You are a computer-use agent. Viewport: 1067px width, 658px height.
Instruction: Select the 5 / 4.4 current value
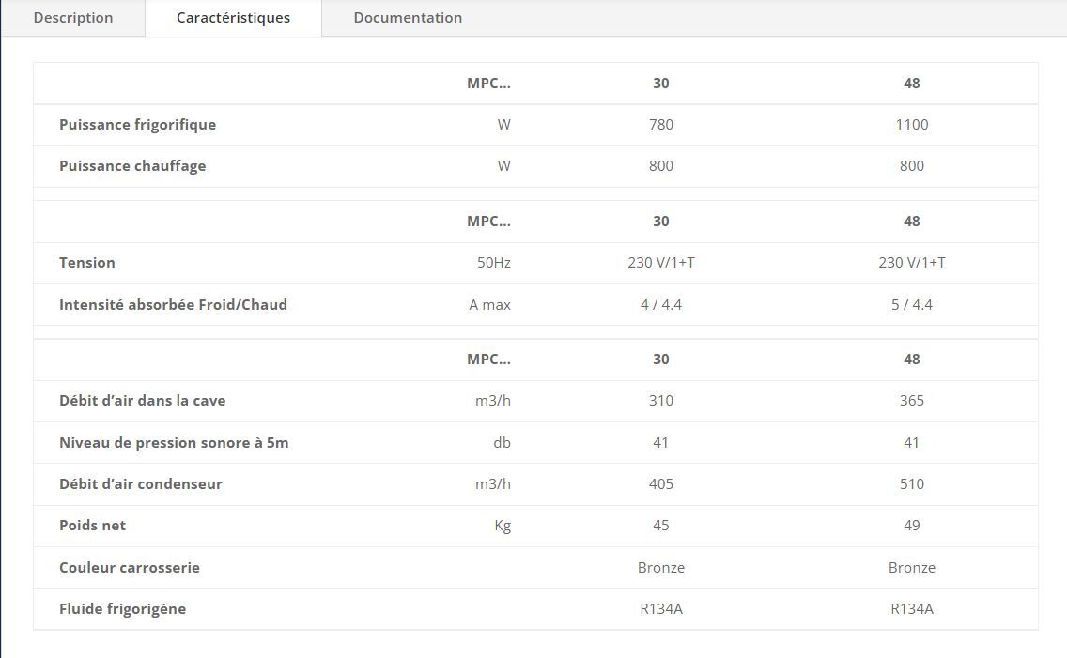912,304
